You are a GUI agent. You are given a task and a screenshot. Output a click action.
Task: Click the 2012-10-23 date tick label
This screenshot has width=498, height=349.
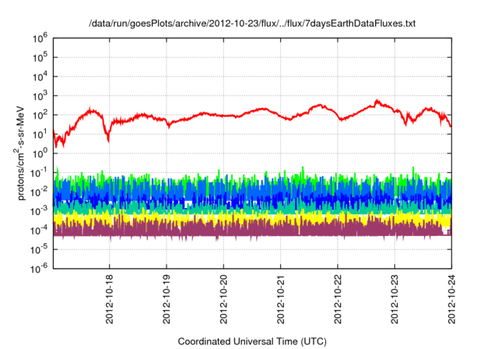[x=395, y=299]
